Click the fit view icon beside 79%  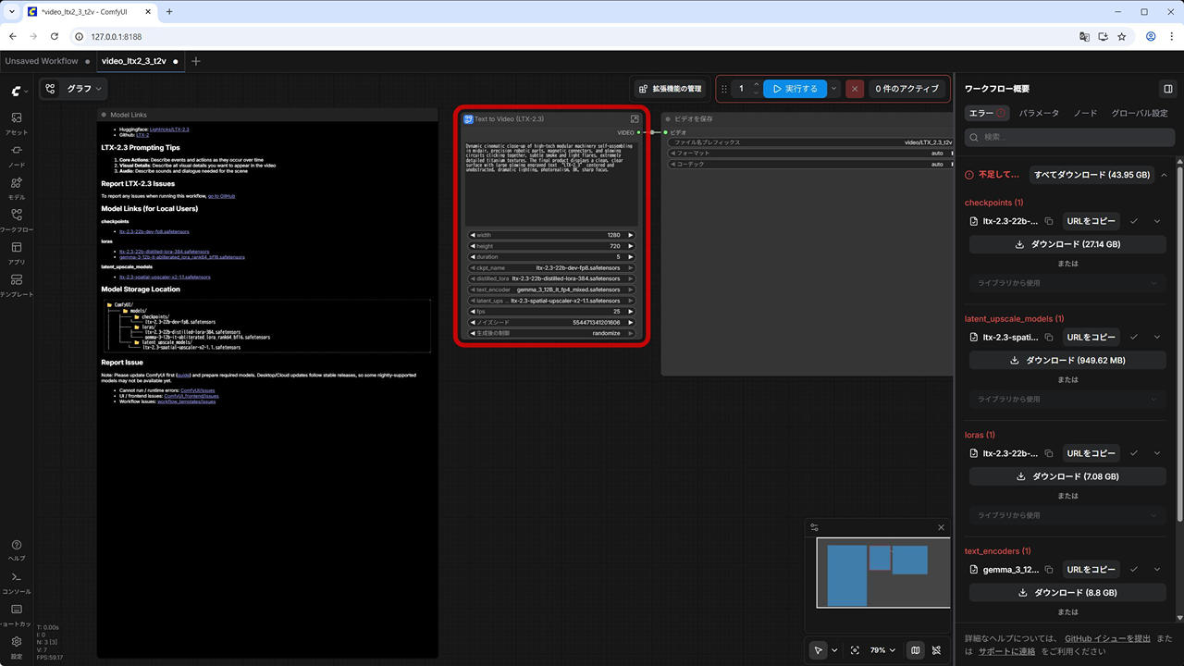[855, 650]
